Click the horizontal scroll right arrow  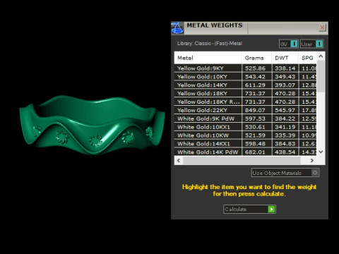[312, 160]
